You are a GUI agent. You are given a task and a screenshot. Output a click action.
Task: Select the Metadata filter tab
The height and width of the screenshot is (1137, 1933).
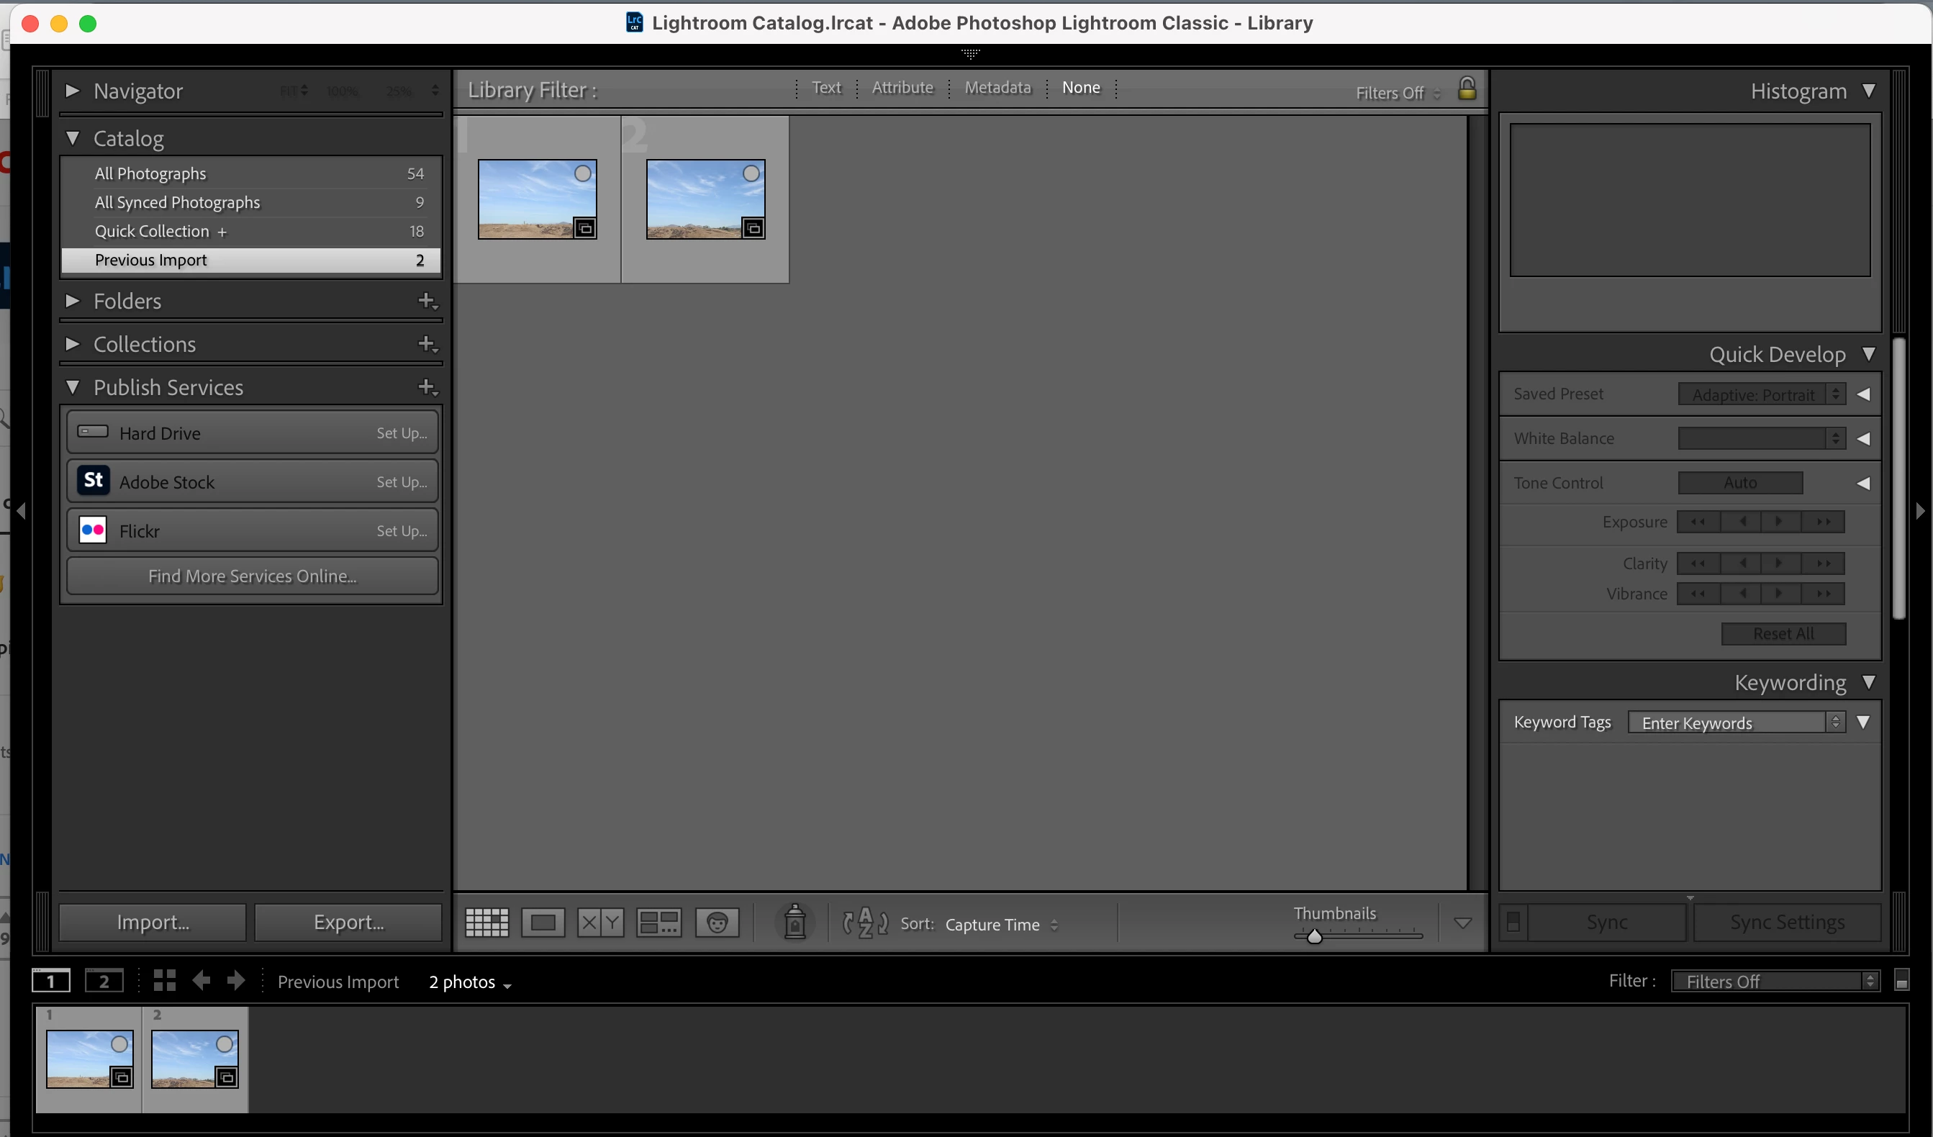point(997,88)
